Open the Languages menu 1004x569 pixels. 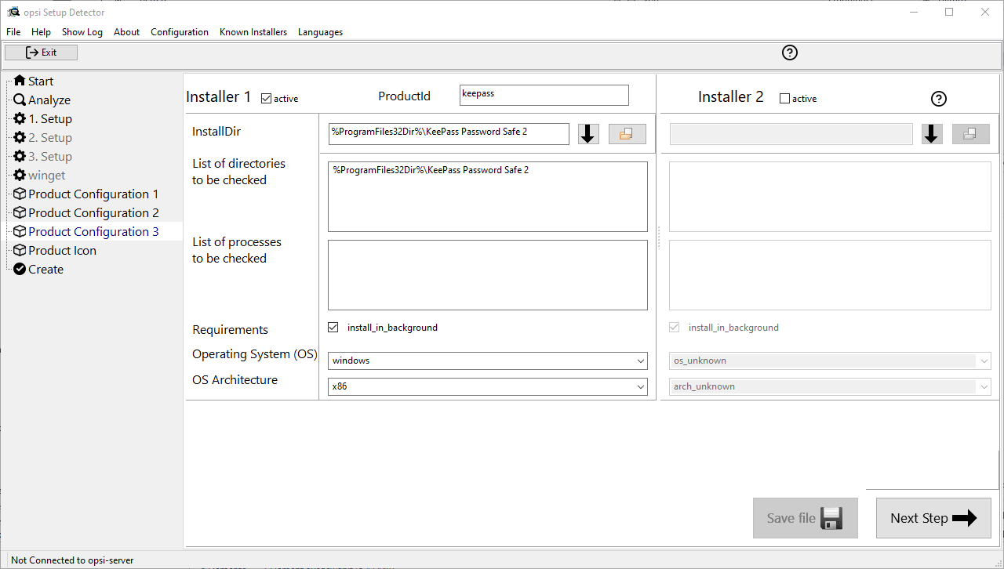tap(320, 32)
